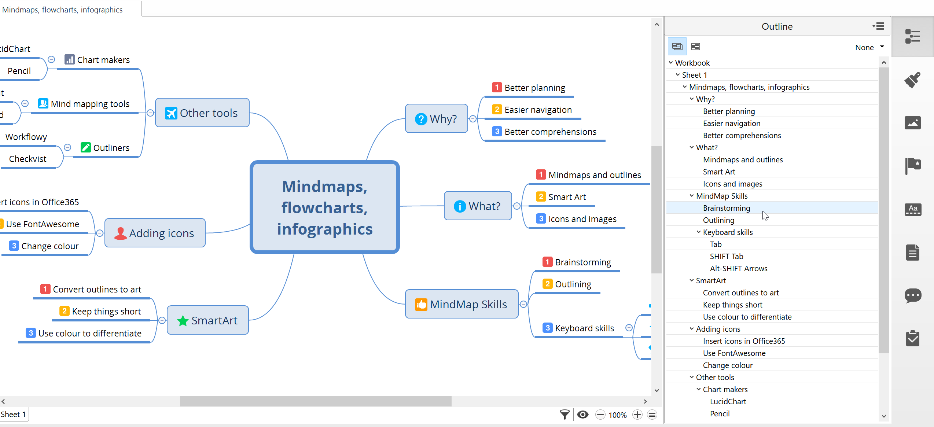
Task: Open the Format brush panel icon
Action: (912, 80)
